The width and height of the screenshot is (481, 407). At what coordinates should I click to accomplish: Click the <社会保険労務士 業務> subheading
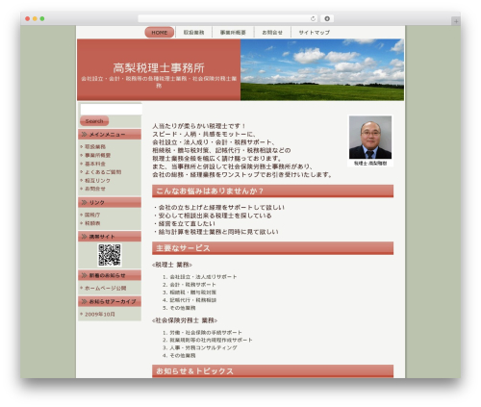point(185,320)
